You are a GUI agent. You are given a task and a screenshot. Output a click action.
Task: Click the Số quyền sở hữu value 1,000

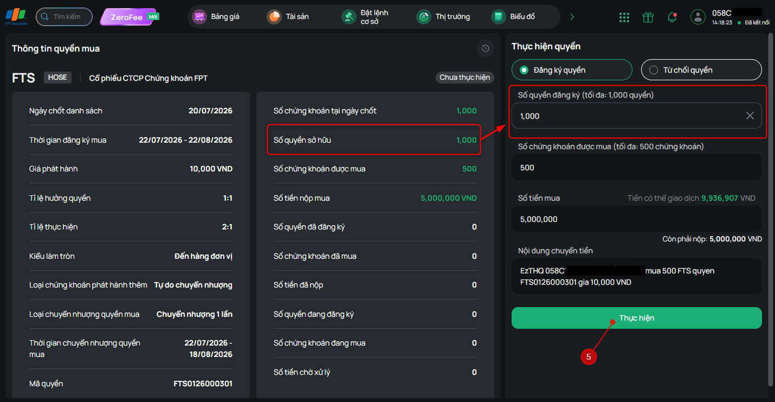click(x=467, y=140)
